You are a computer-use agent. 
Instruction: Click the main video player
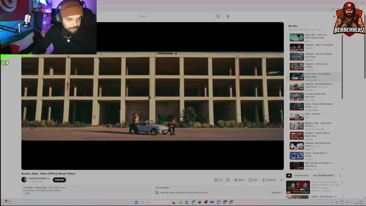tap(152, 96)
